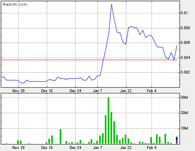195x151 pixels.
Task: Select Dez 10 label under price chart
Action: point(47,91)
